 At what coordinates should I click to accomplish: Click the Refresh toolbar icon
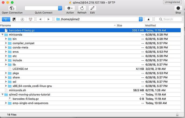point(82,8)
